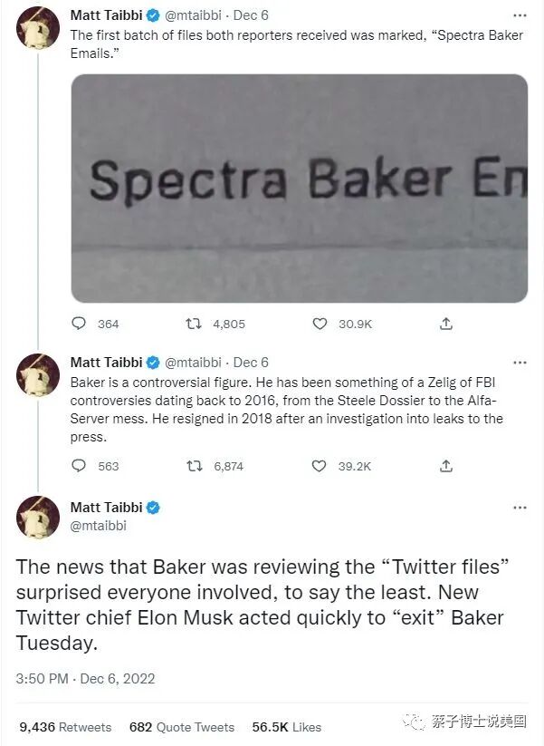Retweet the tweet with 6,874 retweets
This screenshot has width=544, height=746.
(x=193, y=466)
